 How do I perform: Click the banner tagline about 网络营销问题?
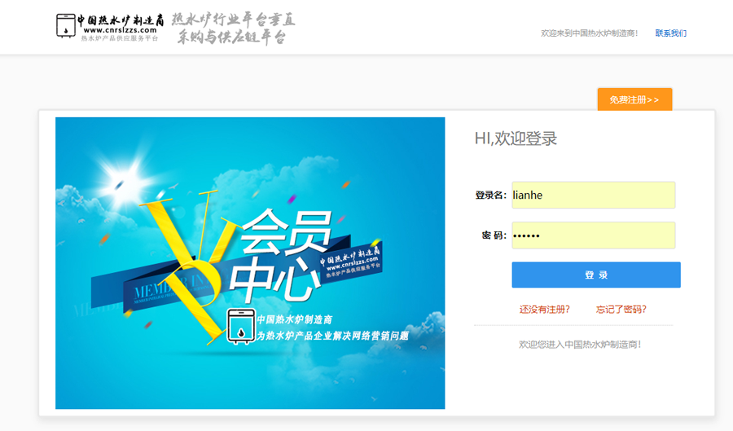(332, 336)
